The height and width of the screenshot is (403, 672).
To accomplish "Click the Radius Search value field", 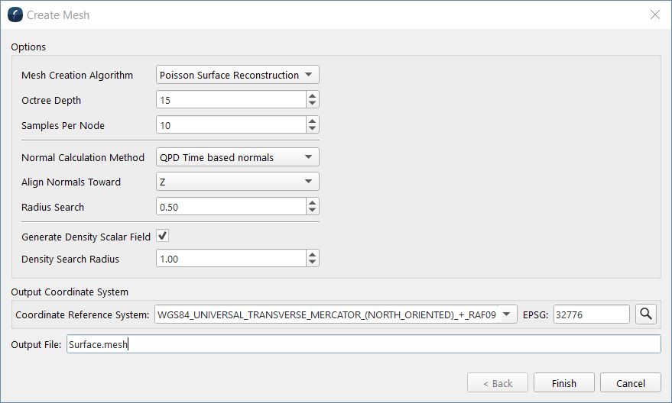I will coord(230,207).
